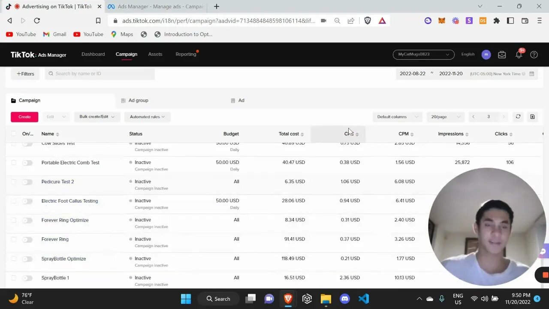This screenshot has width=549, height=309.
Task: Open the Dashboard menu
Action: point(93,54)
